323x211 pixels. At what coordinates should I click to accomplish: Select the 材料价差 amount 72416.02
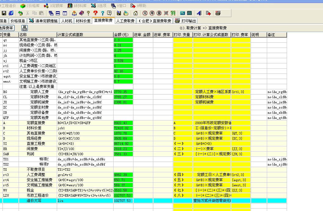click(x=123, y=128)
